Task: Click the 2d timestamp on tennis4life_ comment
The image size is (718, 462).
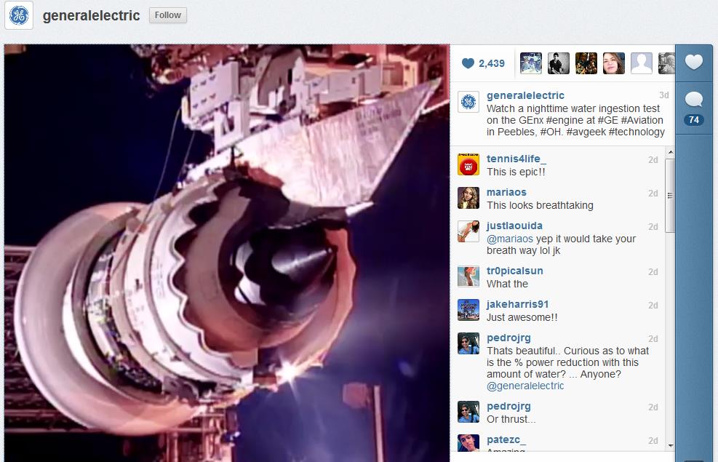Action: click(653, 160)
